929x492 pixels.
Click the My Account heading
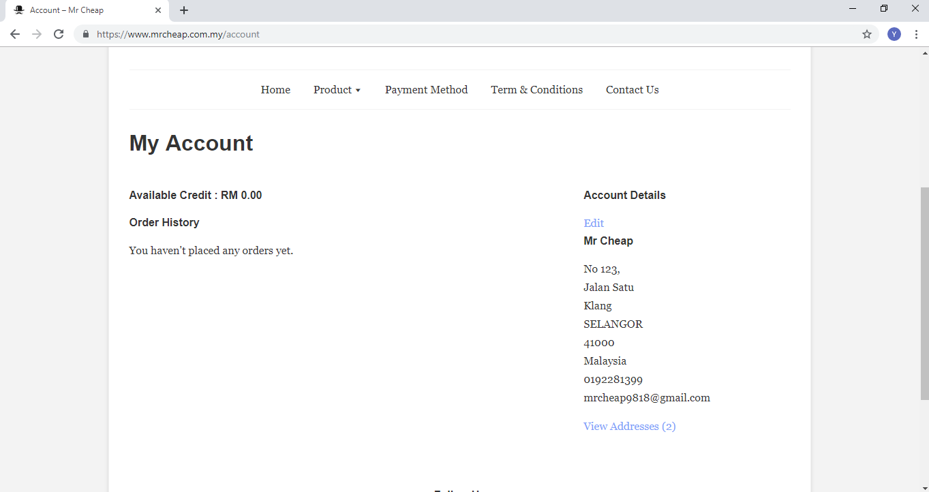[191, 143]
